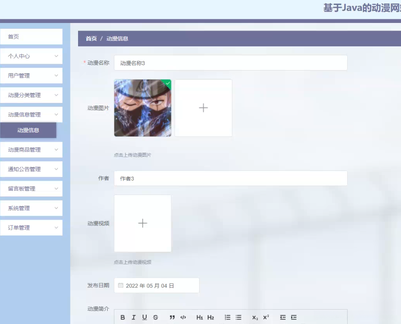Open the 首页 item in the sidebar
Viewport: 401px width, 324px height.
point(31,36)
